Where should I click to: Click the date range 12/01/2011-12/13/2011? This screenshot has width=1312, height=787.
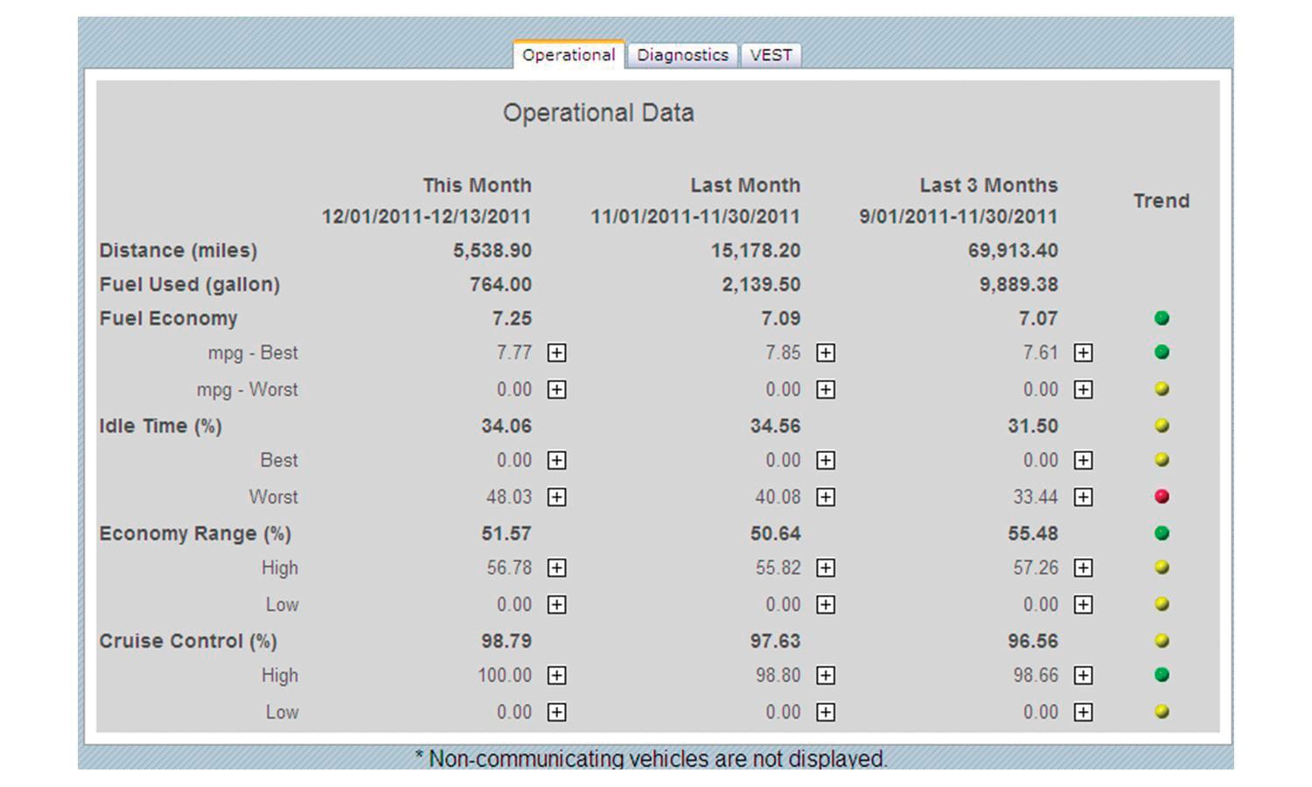[426, 217]
